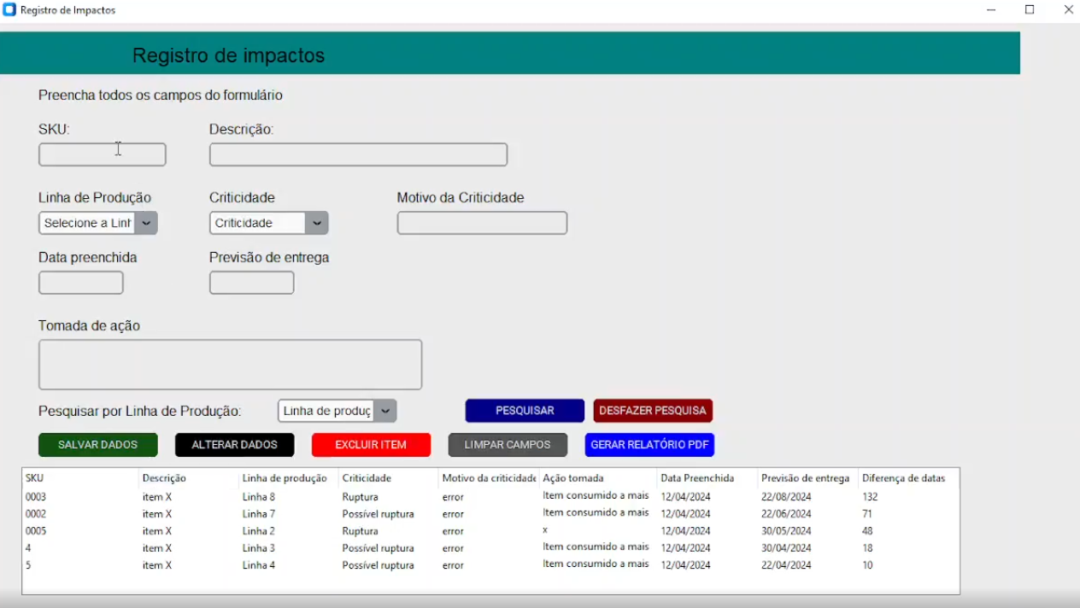Click the Data preenchida field
1080x608 pixels.
click(x=81, y=283)
